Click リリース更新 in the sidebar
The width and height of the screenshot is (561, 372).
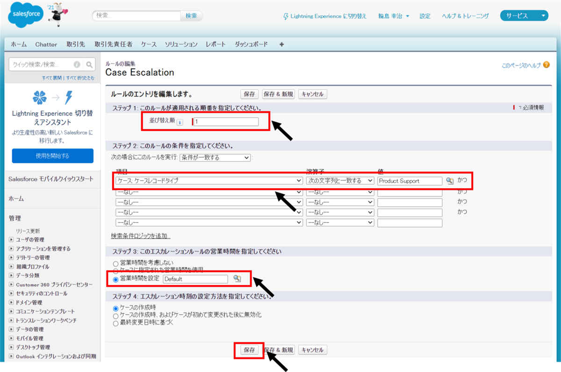tap(28, 231)
